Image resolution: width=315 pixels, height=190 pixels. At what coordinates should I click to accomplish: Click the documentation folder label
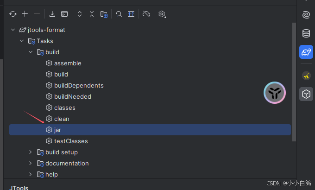(67, 163)
